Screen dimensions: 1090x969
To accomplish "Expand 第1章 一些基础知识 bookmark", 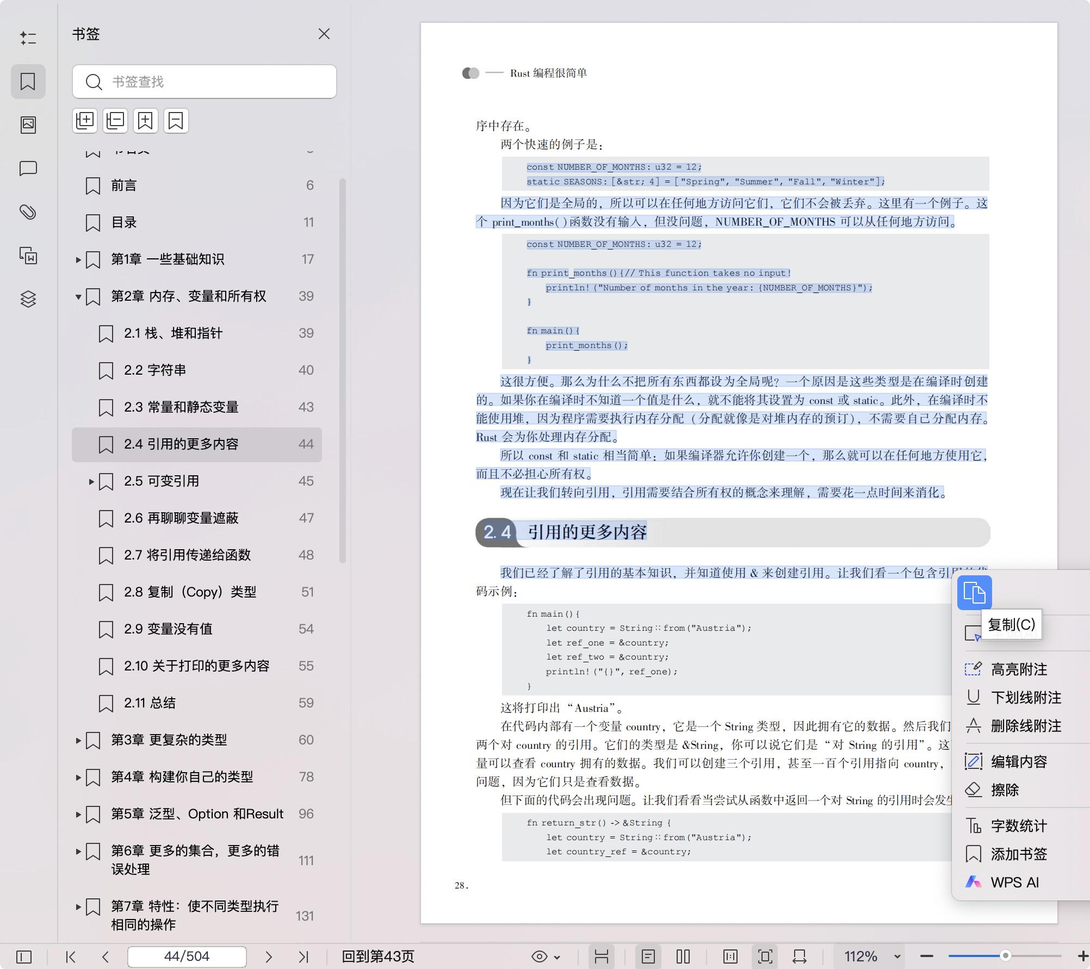I will coord(78,260).
